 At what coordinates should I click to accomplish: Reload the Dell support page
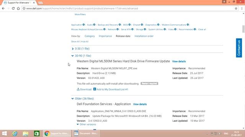click(x=13, y=8)
